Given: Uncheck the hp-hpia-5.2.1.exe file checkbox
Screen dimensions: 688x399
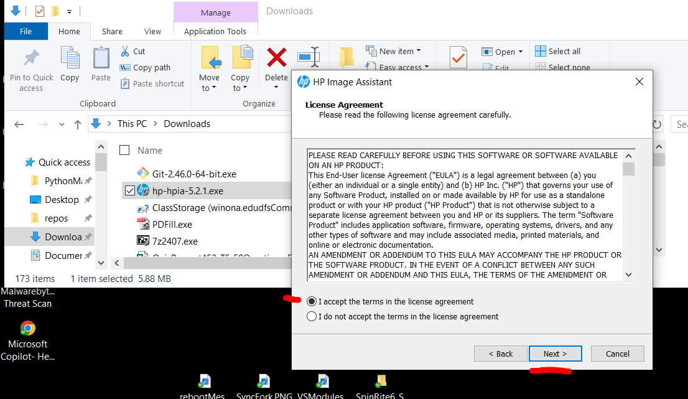Looking at the screenshot, I should tap(130, 190).
